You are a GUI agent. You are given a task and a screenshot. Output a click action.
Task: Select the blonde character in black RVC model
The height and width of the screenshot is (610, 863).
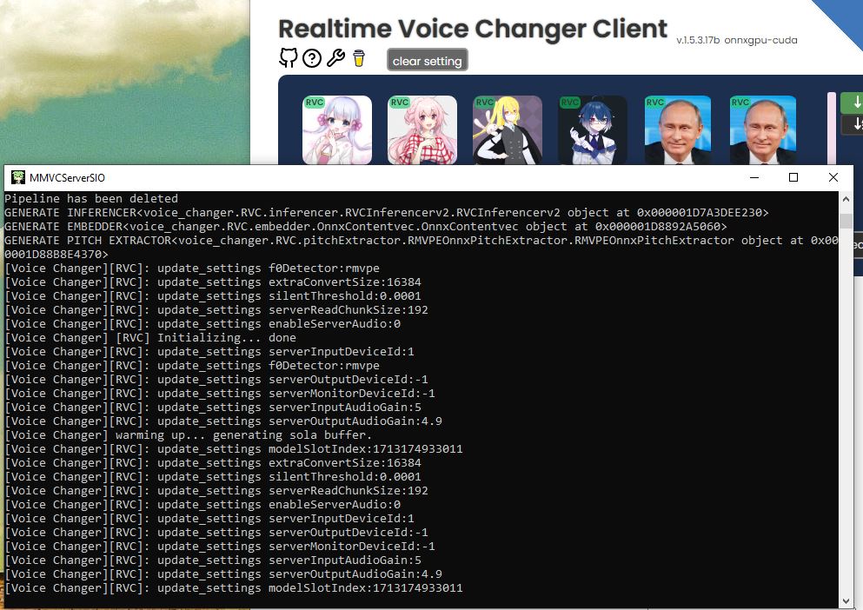508,130
